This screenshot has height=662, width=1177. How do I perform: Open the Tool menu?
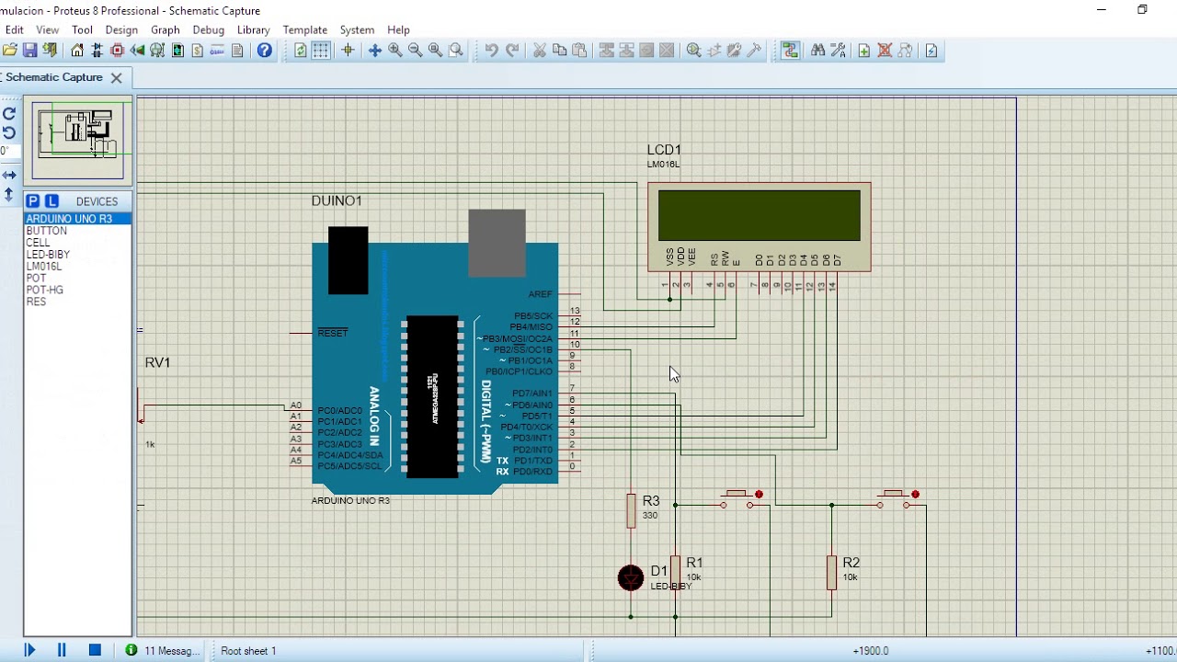tap(82, 29)
